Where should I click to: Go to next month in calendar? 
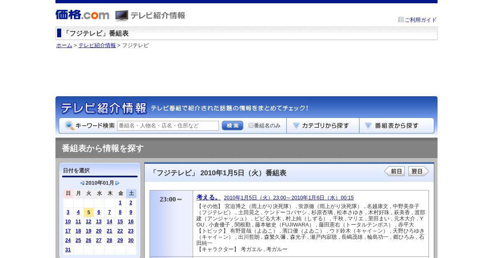pos(117,183)
